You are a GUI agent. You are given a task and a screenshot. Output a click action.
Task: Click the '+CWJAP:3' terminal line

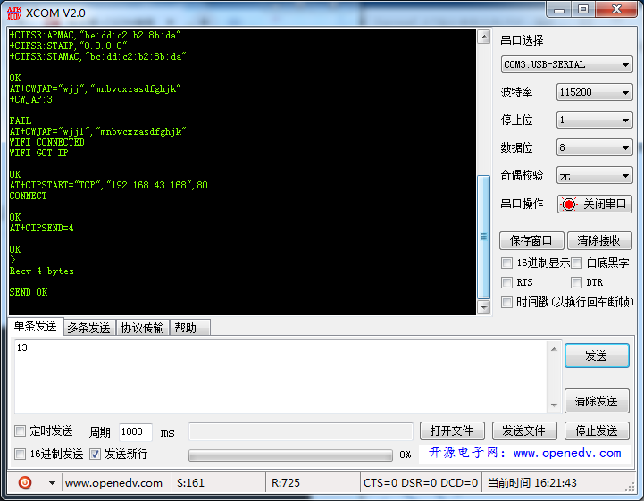[x=31, y=99]
